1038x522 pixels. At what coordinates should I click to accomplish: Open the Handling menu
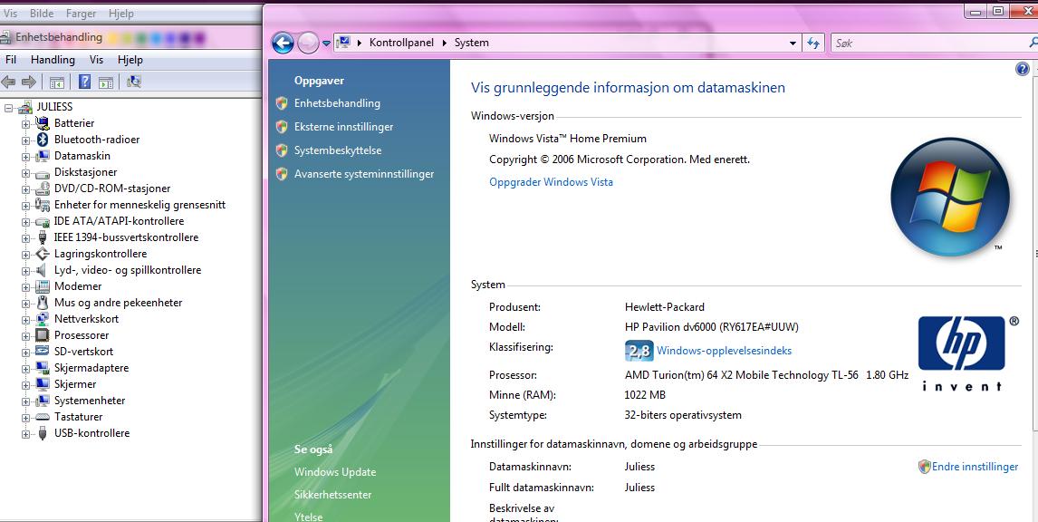pos(53,60)
